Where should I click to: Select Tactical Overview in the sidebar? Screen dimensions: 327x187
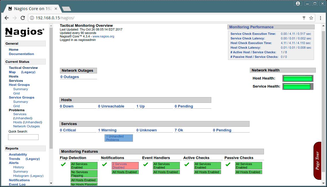[23, 68]
